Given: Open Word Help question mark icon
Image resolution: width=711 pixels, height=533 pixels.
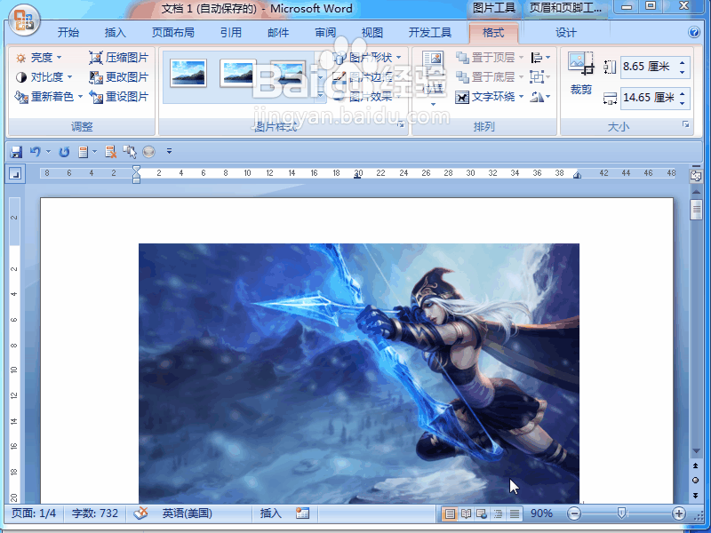Looking at the screenshot, I should 694,32.
